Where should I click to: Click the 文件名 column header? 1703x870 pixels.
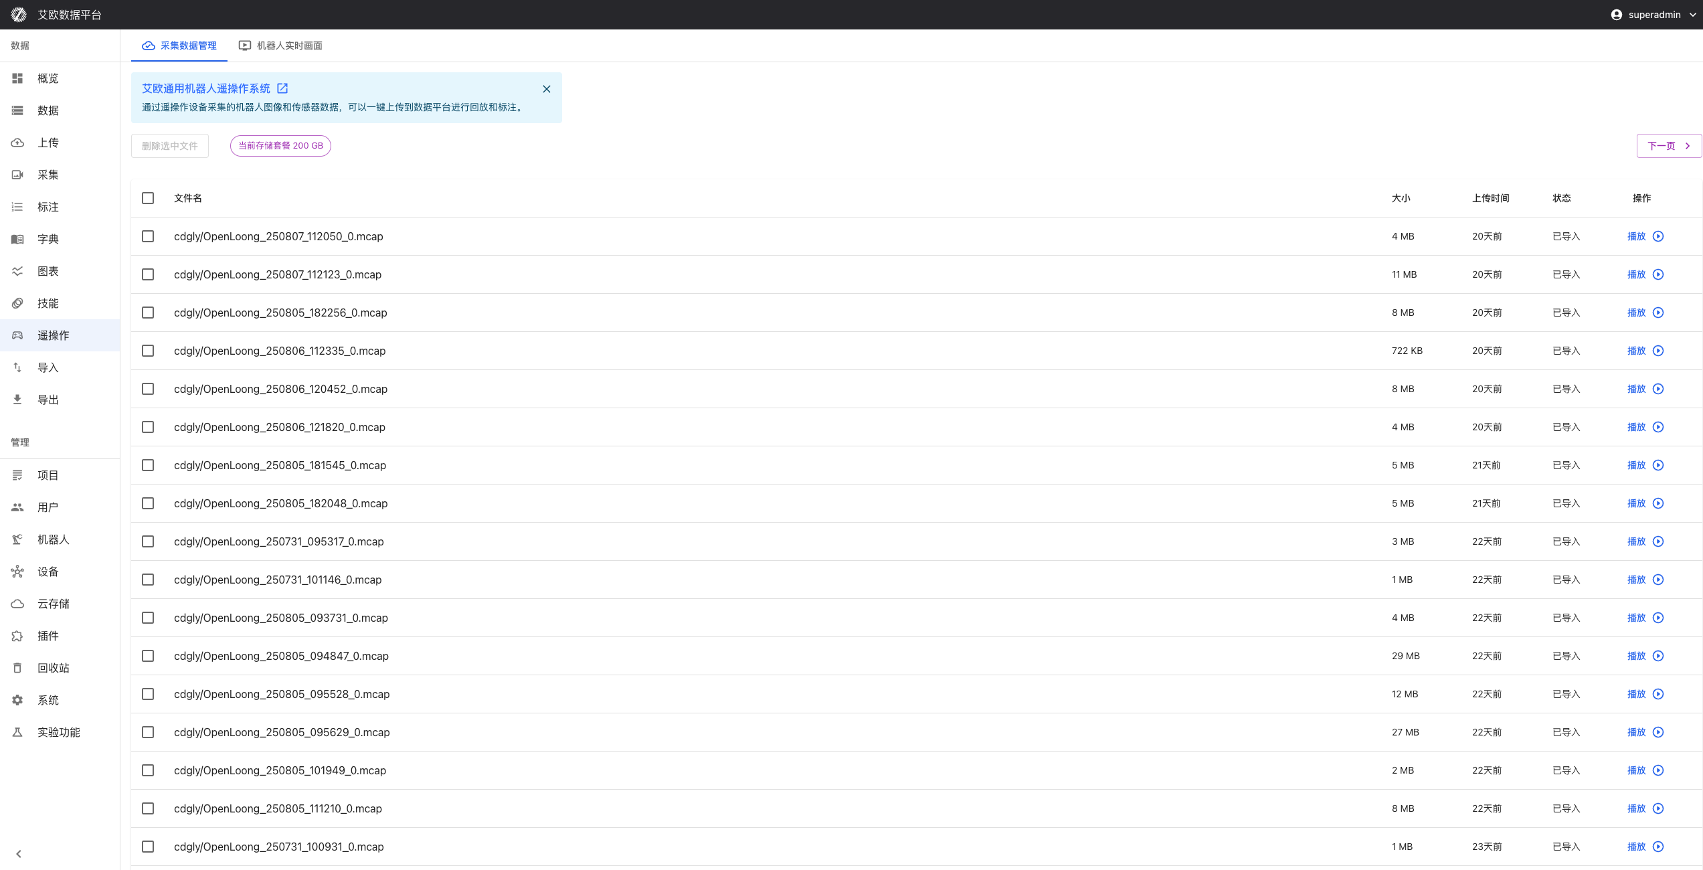pyautogui.click(x=188, y=198)
